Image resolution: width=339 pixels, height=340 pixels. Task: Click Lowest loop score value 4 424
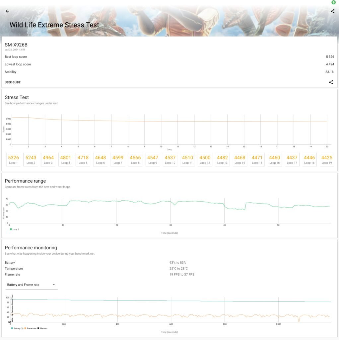[x=330, y=64]
